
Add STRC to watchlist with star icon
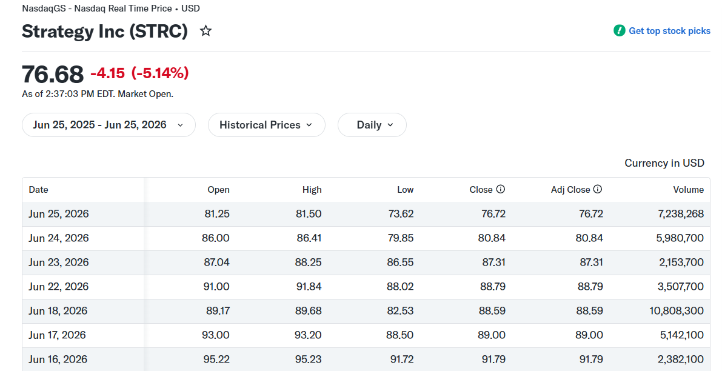point(206,31)
